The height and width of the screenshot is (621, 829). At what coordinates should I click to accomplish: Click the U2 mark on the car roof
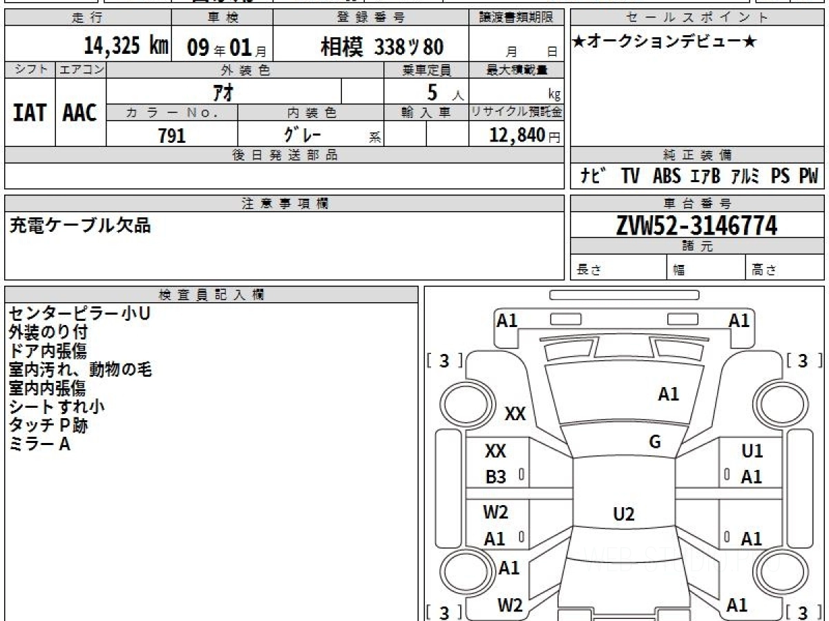pyautogui.click(x=624, y=513)
